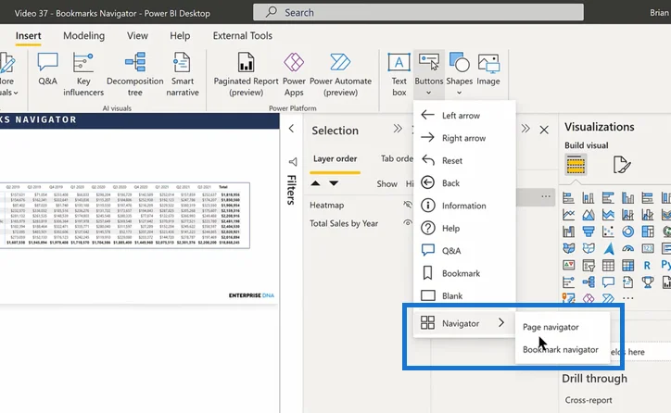Toggle visibility of Total Sales by Year
671x413 pixels.
coord(408,223)
